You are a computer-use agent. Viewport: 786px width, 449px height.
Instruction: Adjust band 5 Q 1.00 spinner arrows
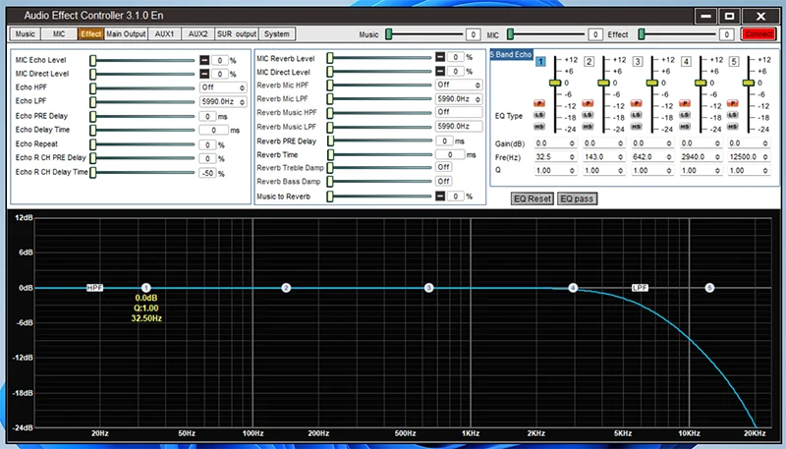(x=766, y=170)
